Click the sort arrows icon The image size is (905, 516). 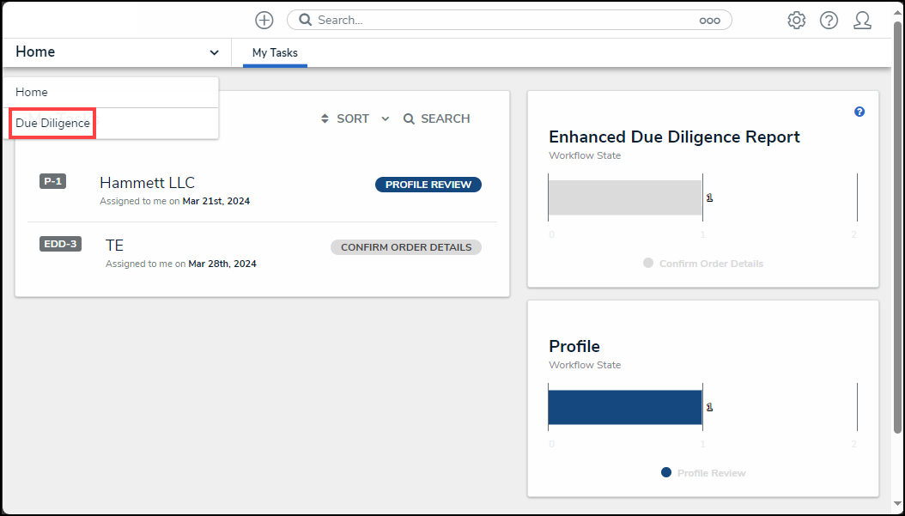click(x=325, y=118)
